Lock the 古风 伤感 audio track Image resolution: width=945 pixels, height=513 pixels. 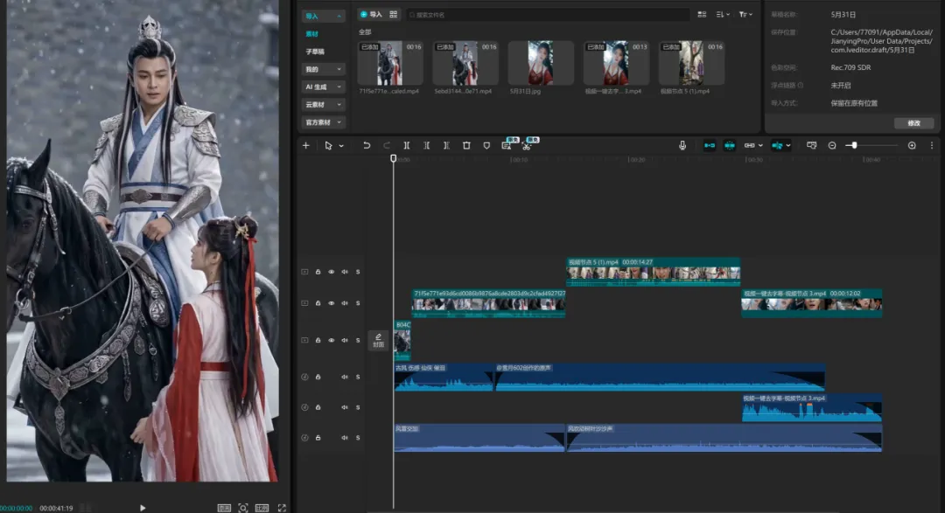tap(318, 377)
